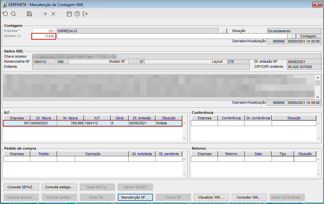Click the disabled Gerar conferência... button
This screenshot has height=204, width=324.
point(287,197)
